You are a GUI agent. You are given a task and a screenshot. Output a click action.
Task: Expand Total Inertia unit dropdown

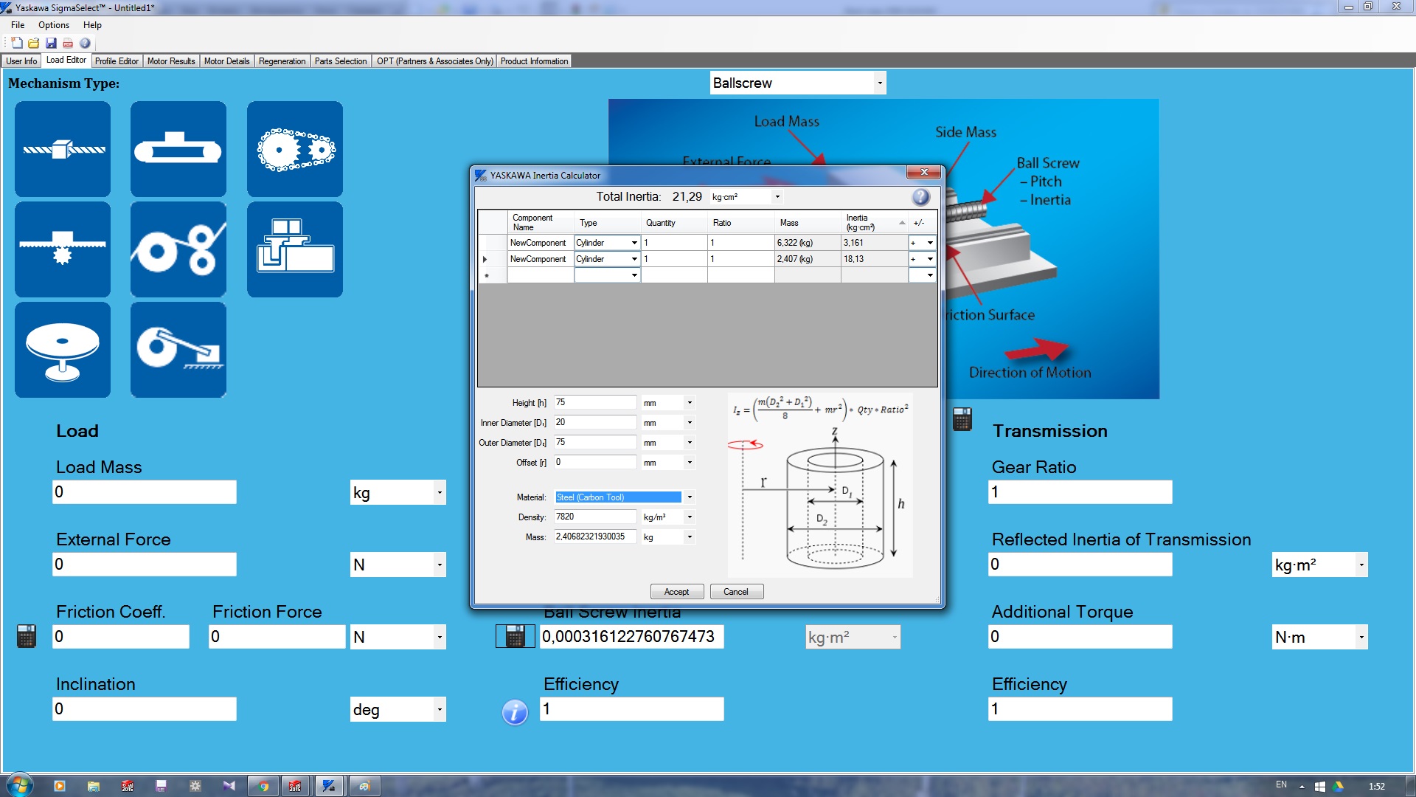tap(777, 197)
